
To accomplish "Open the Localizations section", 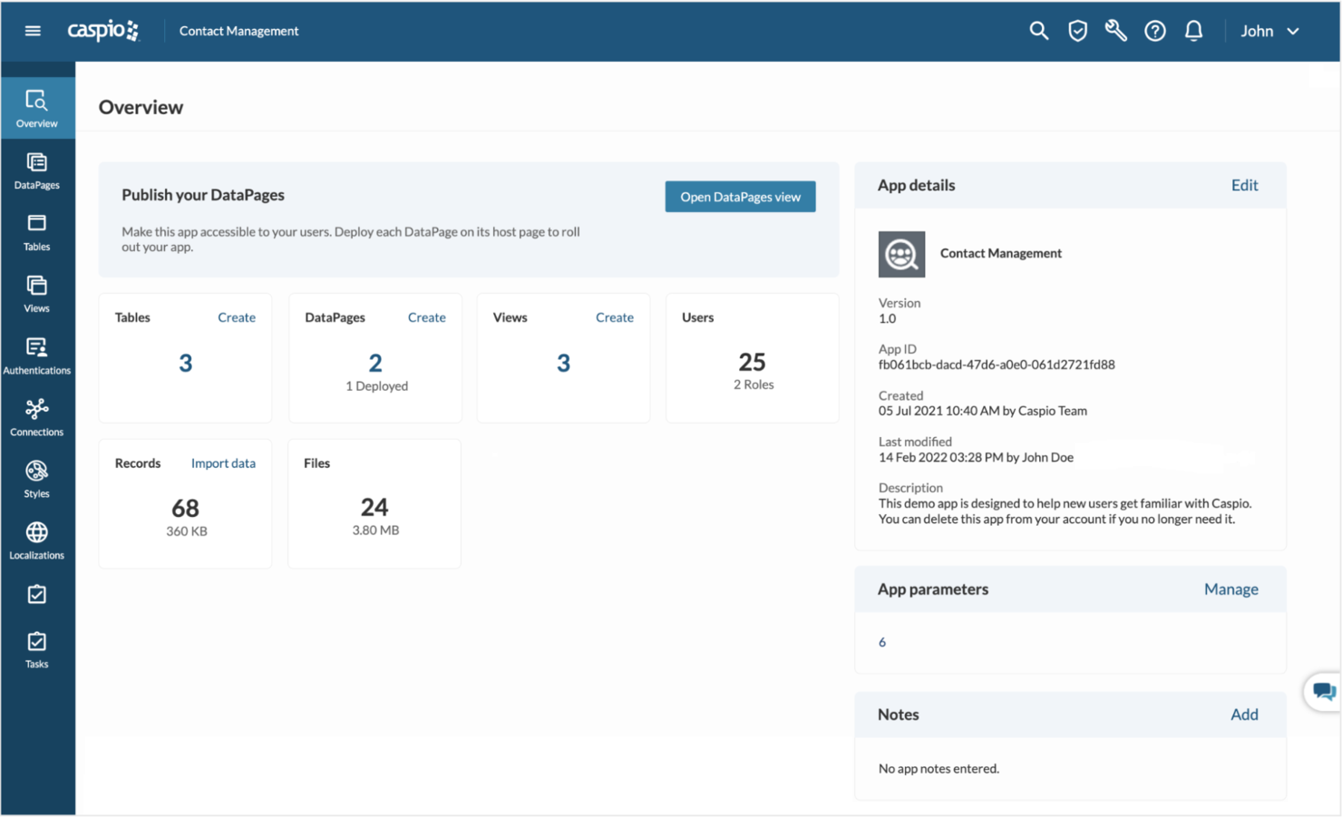I will pos(36,539).
